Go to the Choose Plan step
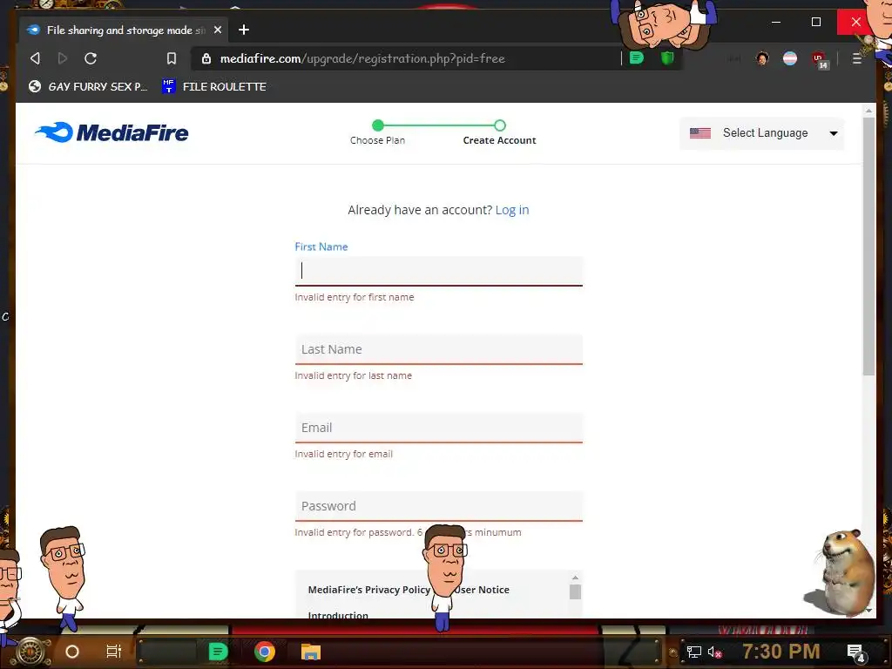 [x=378, y=132]
